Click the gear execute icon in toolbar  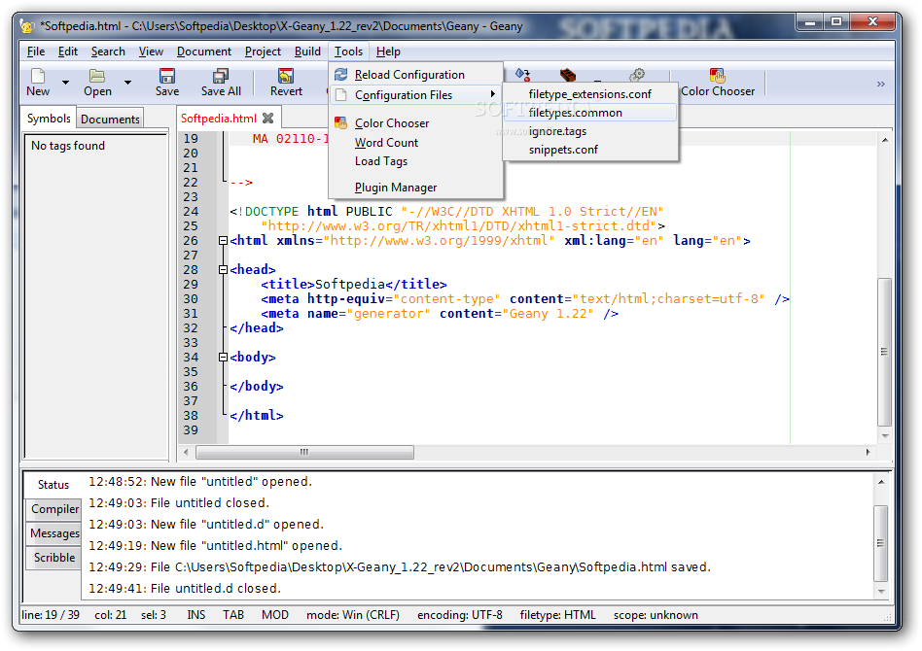pyautogui.click(x=637, y=75)
